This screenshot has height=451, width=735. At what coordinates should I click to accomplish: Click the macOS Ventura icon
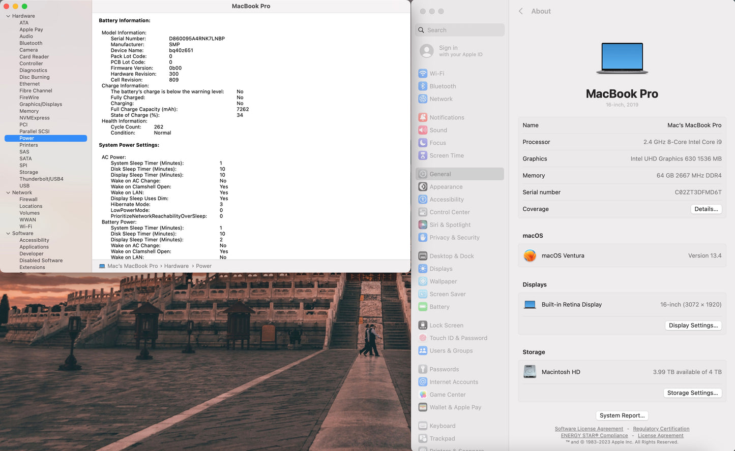pos(530,256)
